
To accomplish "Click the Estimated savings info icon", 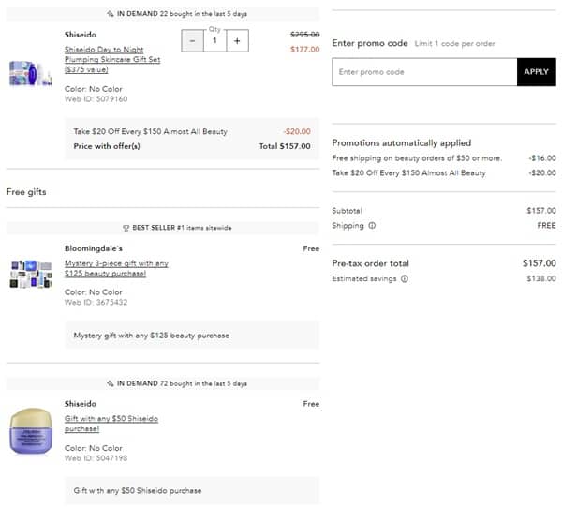I will point(405,278).
